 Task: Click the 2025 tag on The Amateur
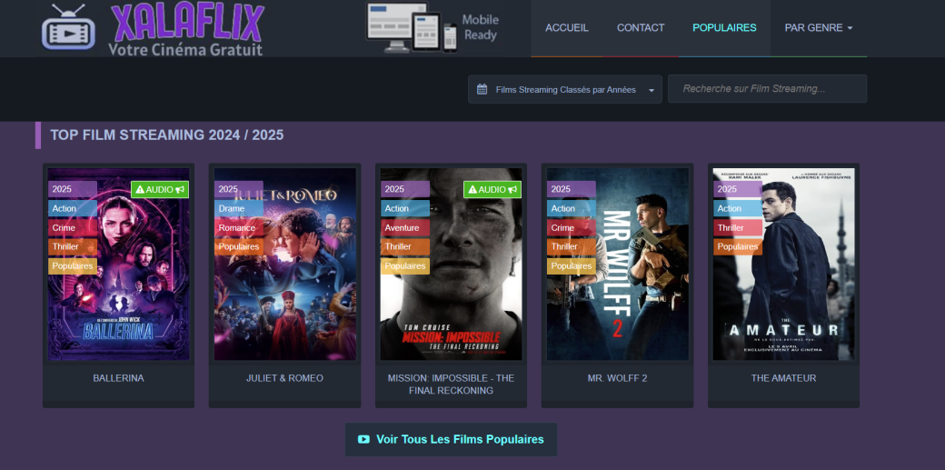pos(738,189)
